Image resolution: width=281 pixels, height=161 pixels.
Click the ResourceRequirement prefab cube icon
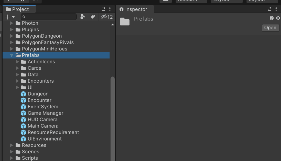click(23, 132)
